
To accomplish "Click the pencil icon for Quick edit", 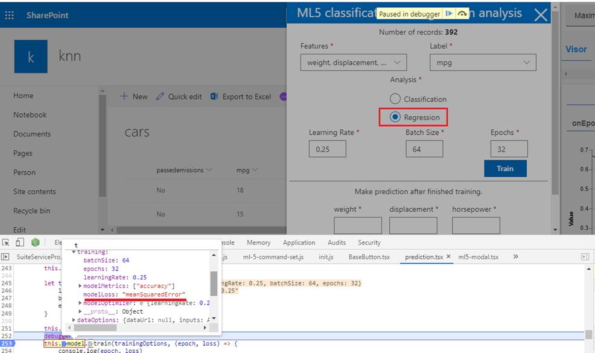I will 160,97.
